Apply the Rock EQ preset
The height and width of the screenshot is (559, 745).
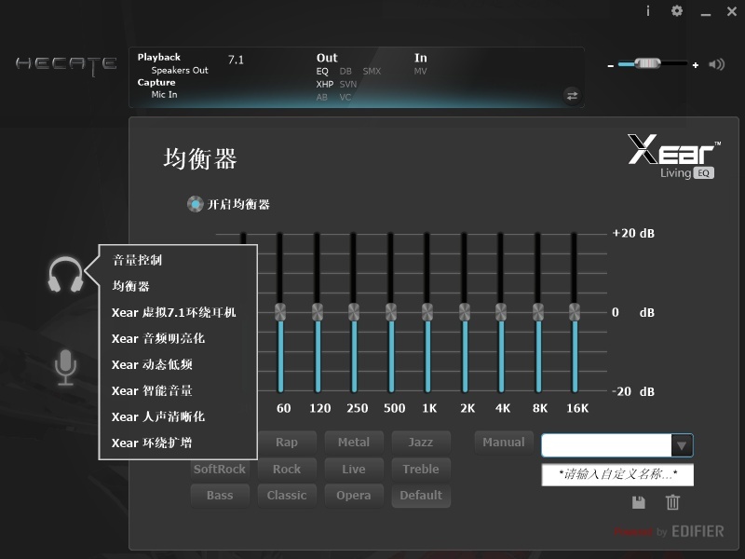[x=287, y=470]
